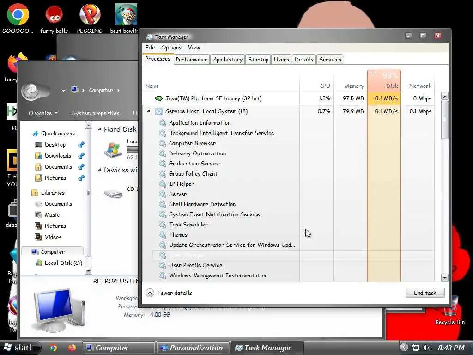Click the Geolocation Service gear icon
The height and width of the screenshot is (355, 473).
(x=163, y=164)
